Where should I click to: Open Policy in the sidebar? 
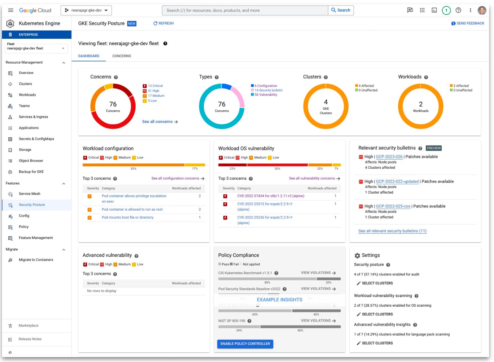click(37, 227)
